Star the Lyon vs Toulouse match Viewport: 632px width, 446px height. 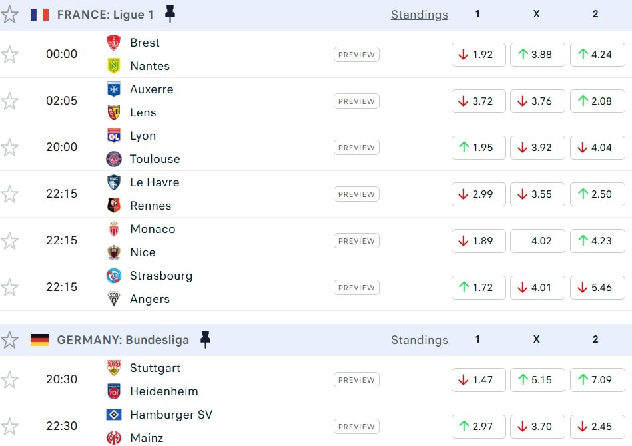9,147
